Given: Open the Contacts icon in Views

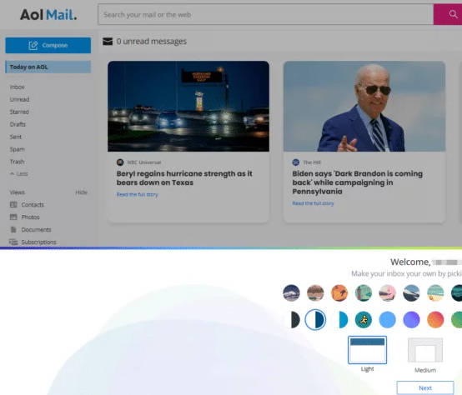Looking at the screenshot, I should coord(13,204).
